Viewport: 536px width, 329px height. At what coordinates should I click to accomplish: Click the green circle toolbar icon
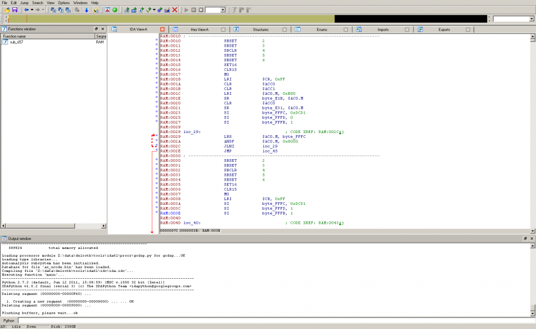[115, 10]
